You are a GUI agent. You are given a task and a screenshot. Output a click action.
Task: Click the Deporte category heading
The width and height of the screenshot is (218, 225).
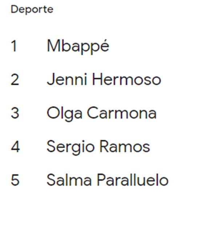pyautogui.click(x=32, y=10)
